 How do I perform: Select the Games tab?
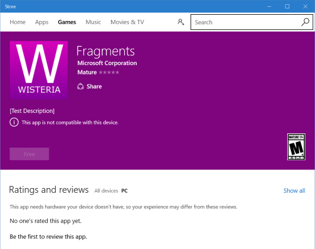point(67,22)
